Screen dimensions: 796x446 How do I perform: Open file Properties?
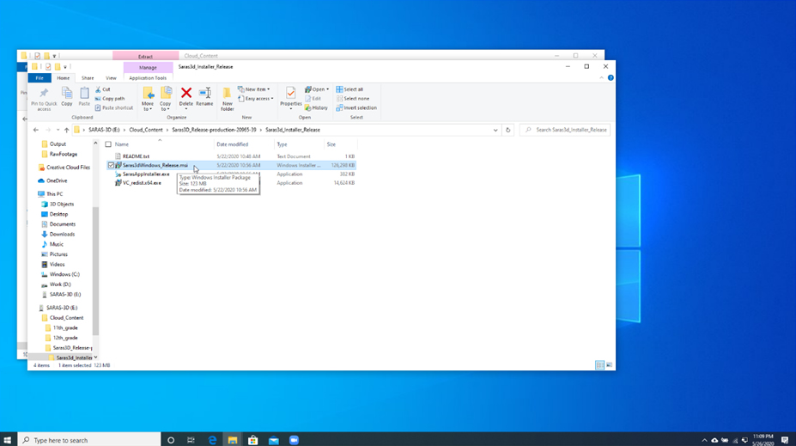tap(290, 97)
